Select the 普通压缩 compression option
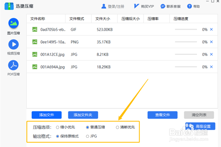The height and width of the screenshot is (147, 221). click(88, 127)
